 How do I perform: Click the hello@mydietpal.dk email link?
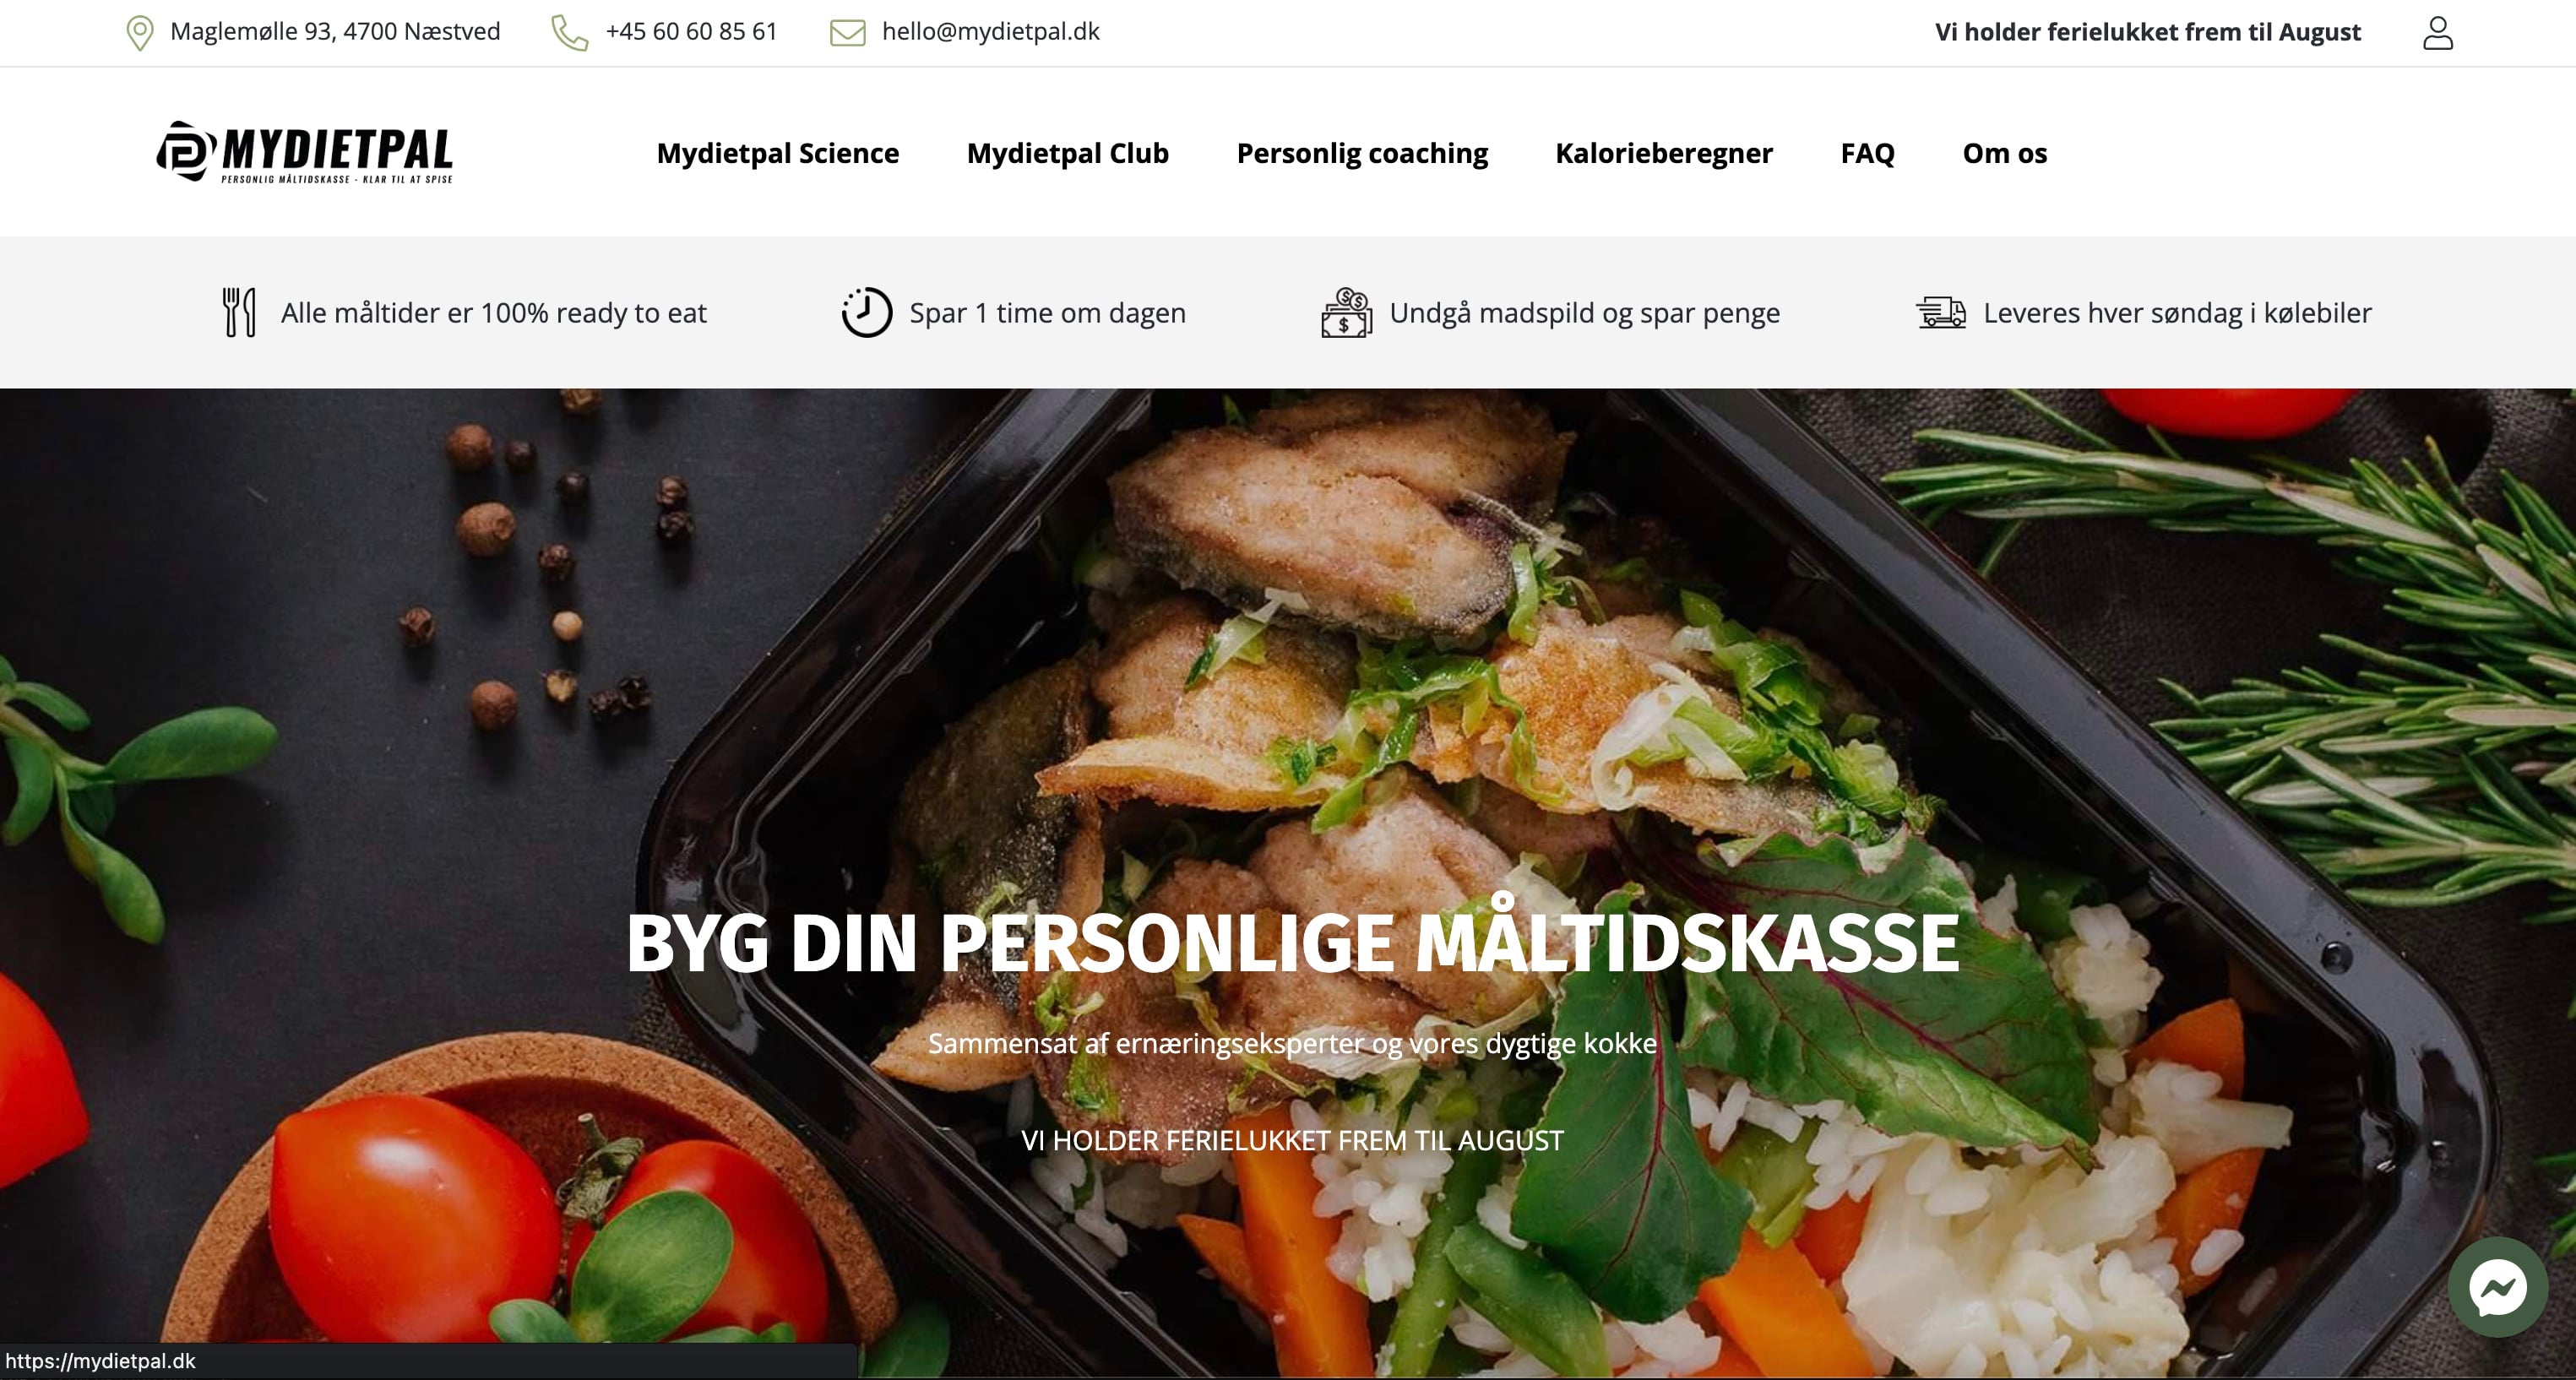[990, 32]
